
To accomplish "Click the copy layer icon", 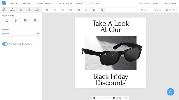I will (x=62, y=10).
